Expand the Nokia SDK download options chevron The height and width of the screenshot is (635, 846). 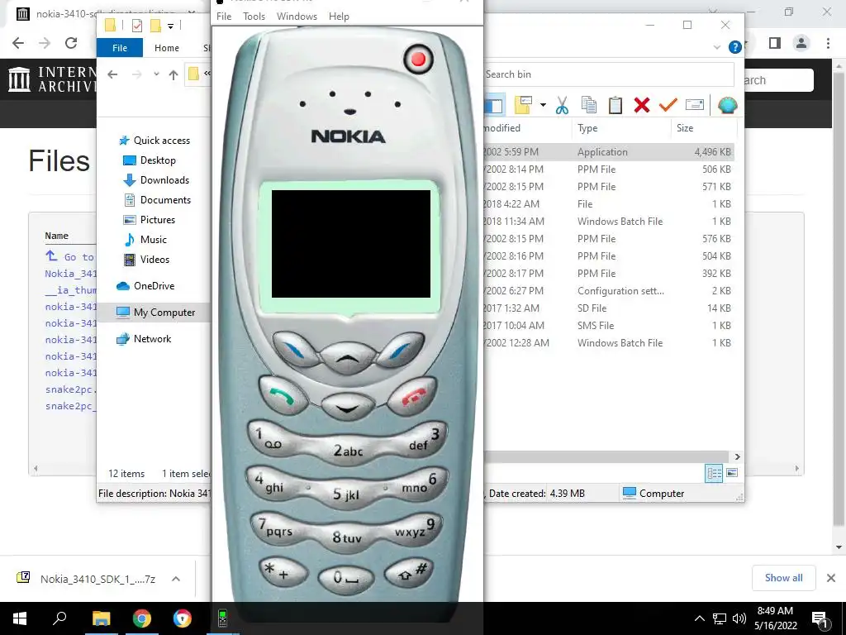click(176, 579)
